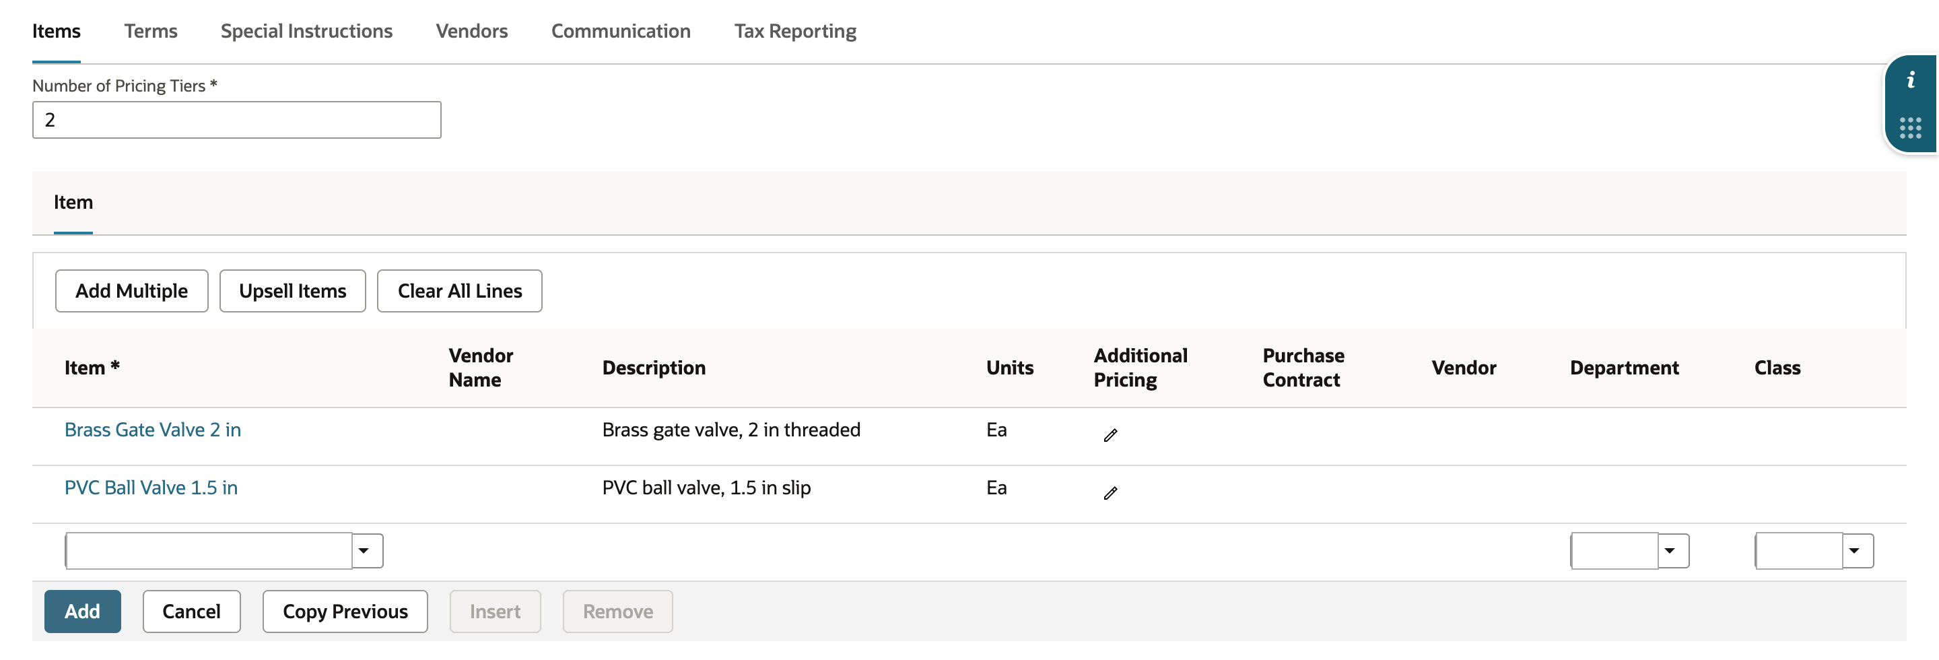This screenshot has width=1939, height=660.
Task: Switch to the Terms tab
Action: click(151, 31)
